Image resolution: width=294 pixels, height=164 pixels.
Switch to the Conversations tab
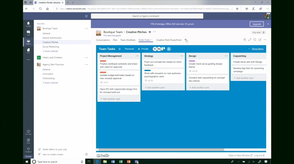coord(103,40)
